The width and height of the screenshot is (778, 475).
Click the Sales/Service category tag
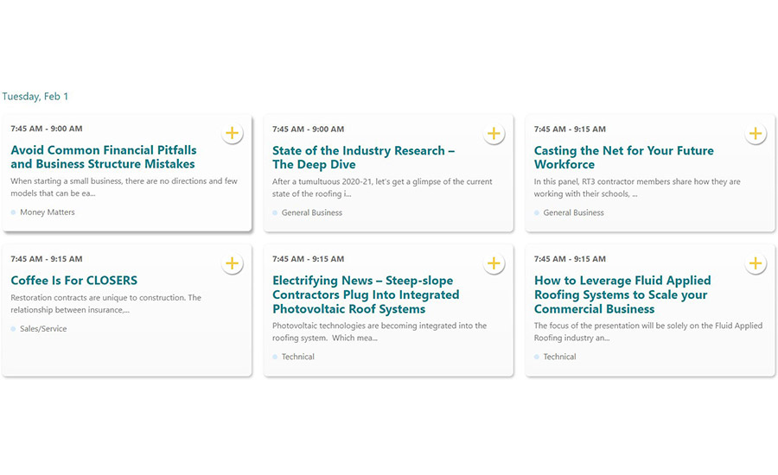click(x=43, y=329)
